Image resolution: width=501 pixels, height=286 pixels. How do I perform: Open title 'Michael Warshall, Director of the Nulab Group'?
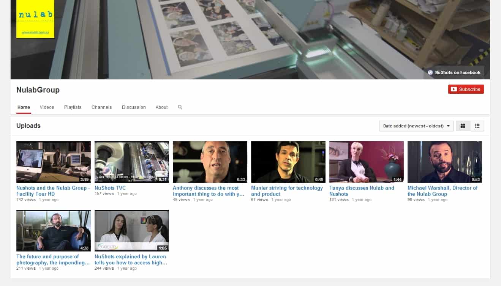click(443, 191)
